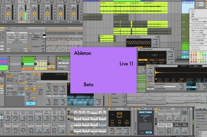Toggle DS Drum Rack device activator

69,109
